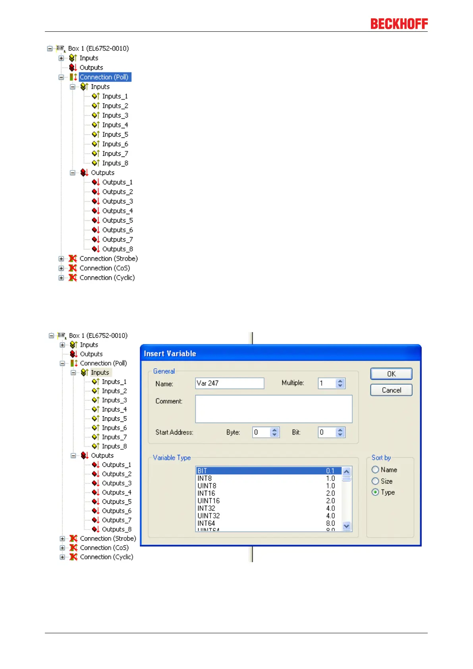Click the Outputs_5 variable icon in upper tree
Screen dimensions: 473x669
(96, 220)
